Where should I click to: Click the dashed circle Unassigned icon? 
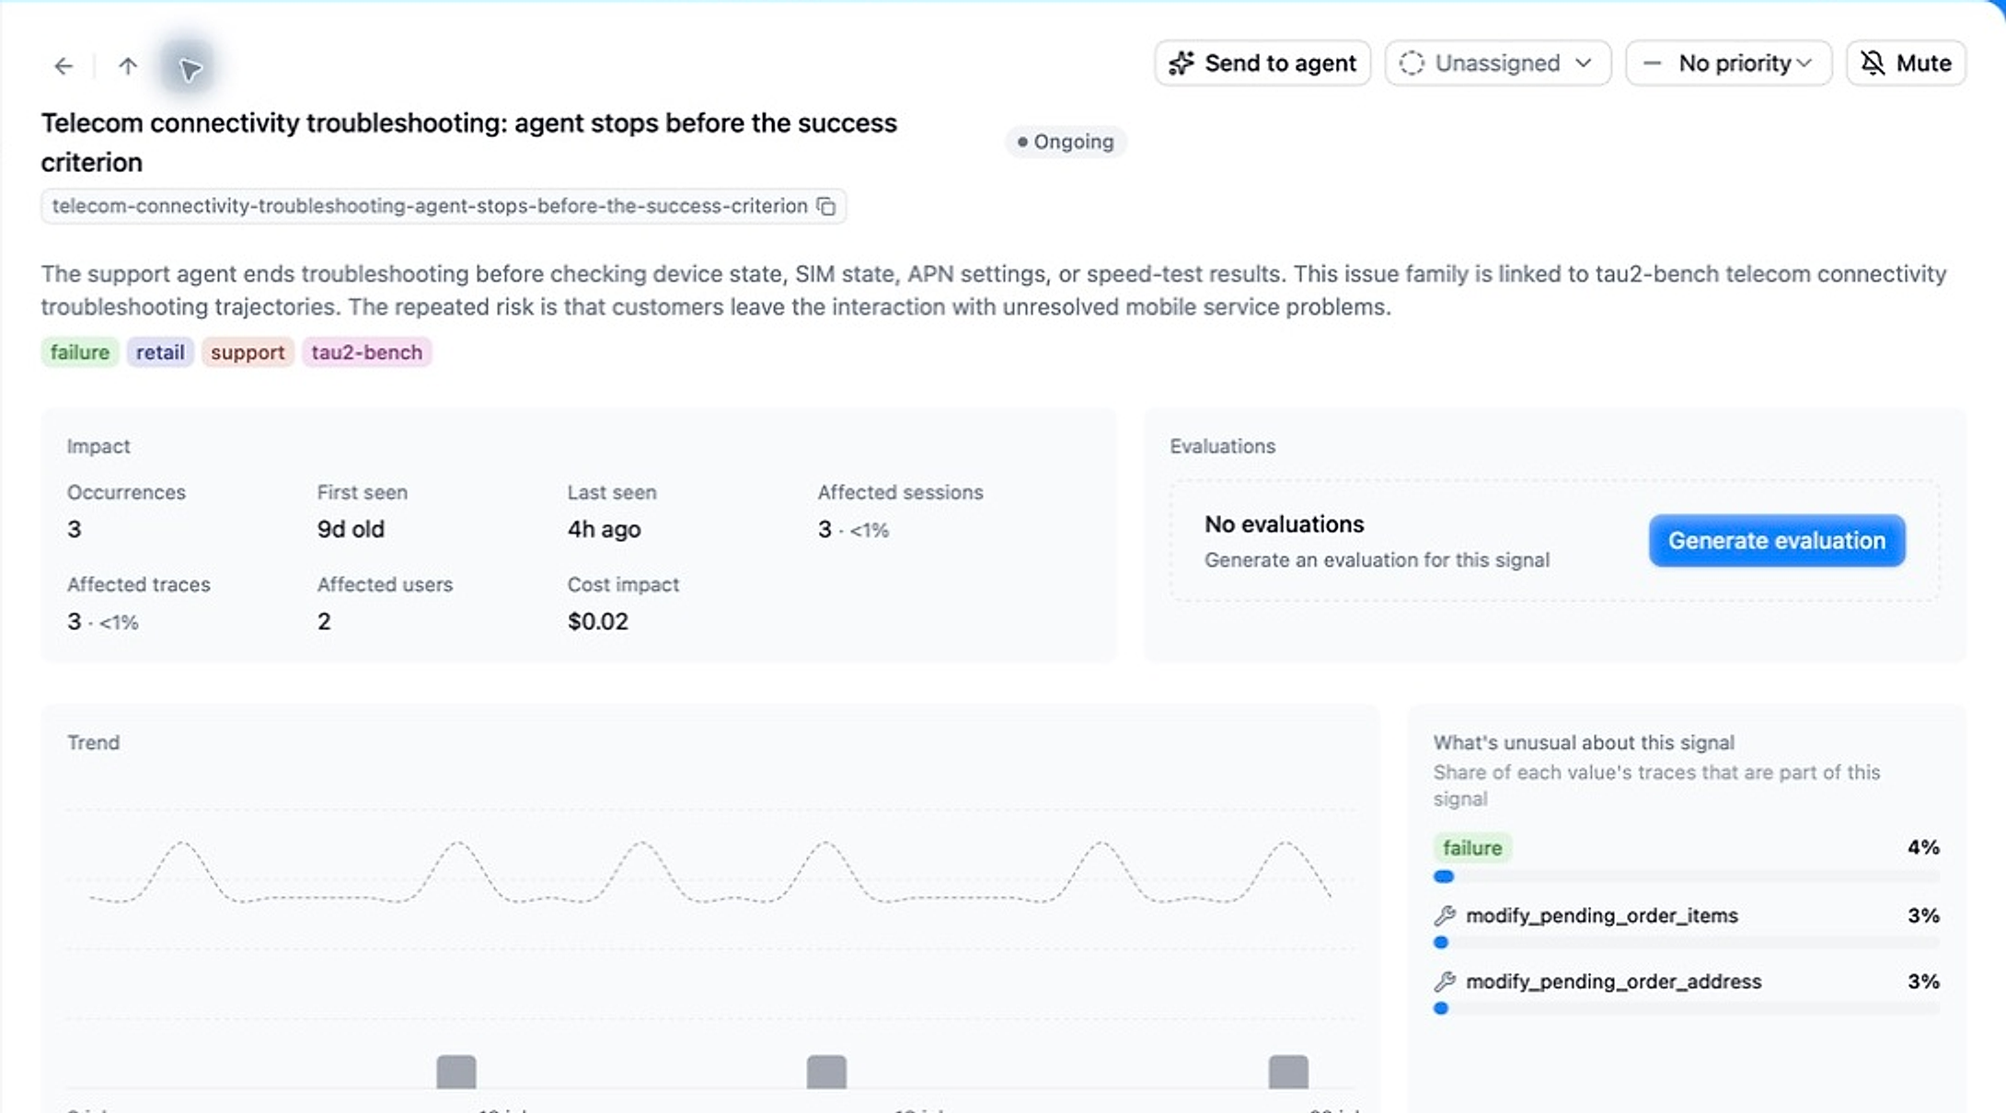coord(1412,63)
